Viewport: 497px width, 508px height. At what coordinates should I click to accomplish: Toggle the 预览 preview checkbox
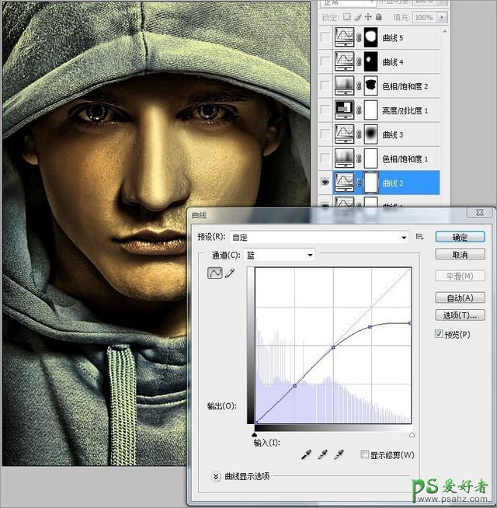(440, 334)
